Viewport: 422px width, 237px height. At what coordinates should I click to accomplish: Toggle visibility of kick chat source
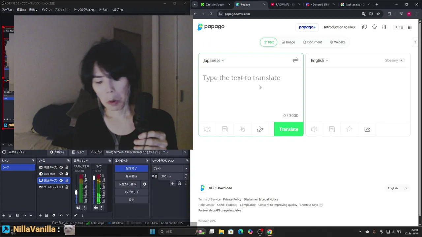[61, 174]
